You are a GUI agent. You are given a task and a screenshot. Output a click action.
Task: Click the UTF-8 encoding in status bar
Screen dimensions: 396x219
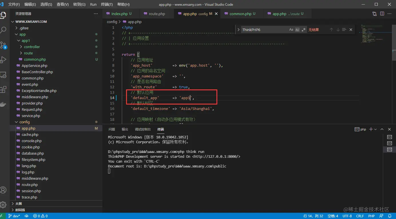(x=347, y=216)
